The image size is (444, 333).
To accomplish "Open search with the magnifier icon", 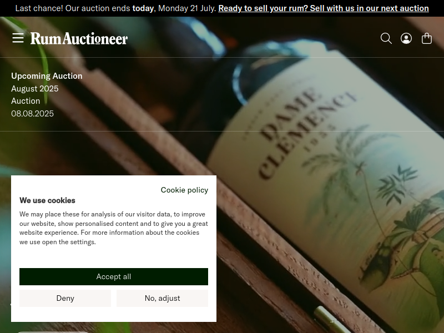I will click(386, 38).
